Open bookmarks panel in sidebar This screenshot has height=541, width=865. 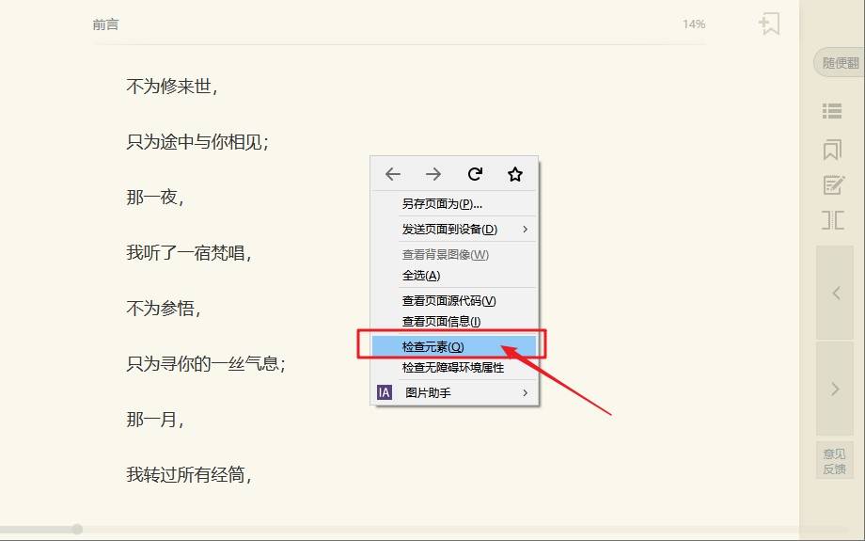tap(832, 149)
